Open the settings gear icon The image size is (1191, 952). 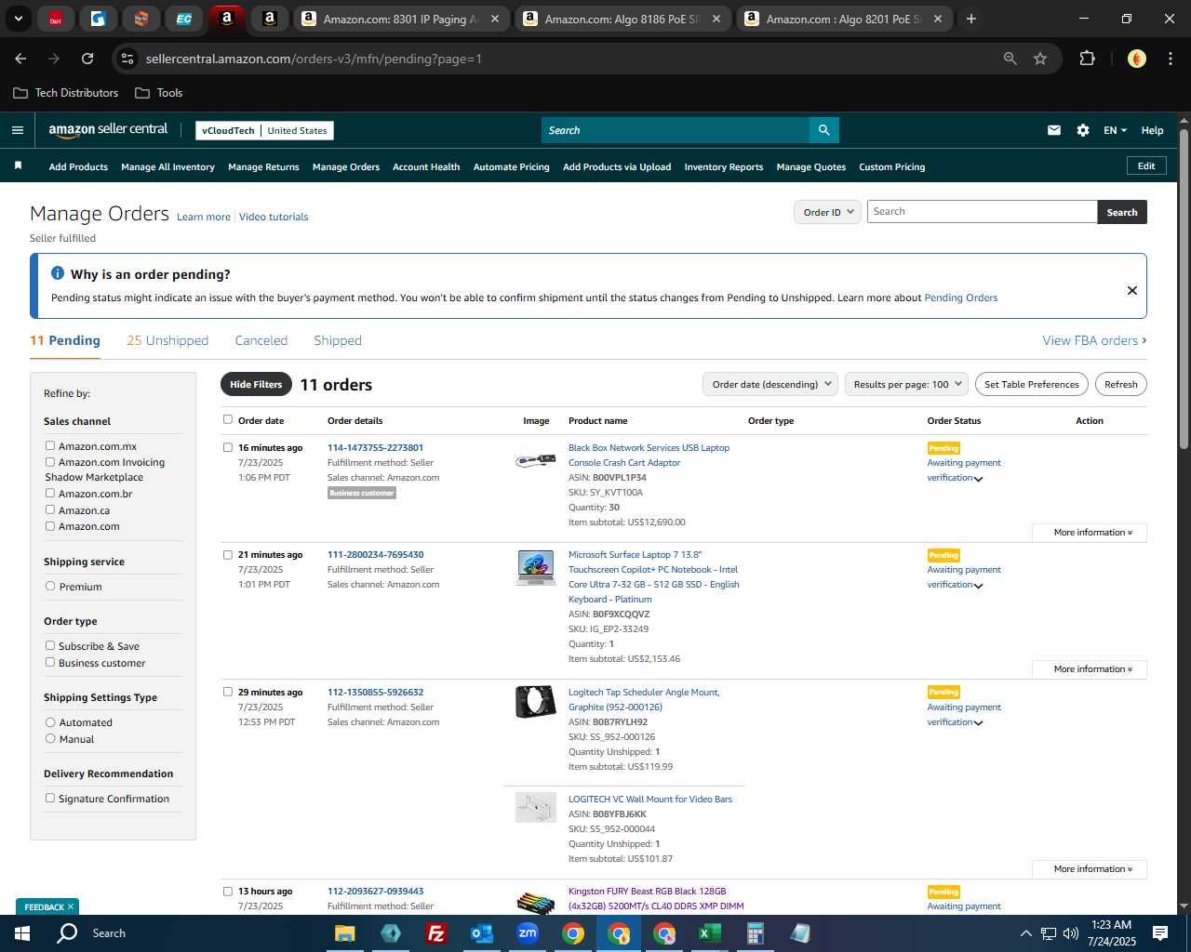coord(1082,130)
